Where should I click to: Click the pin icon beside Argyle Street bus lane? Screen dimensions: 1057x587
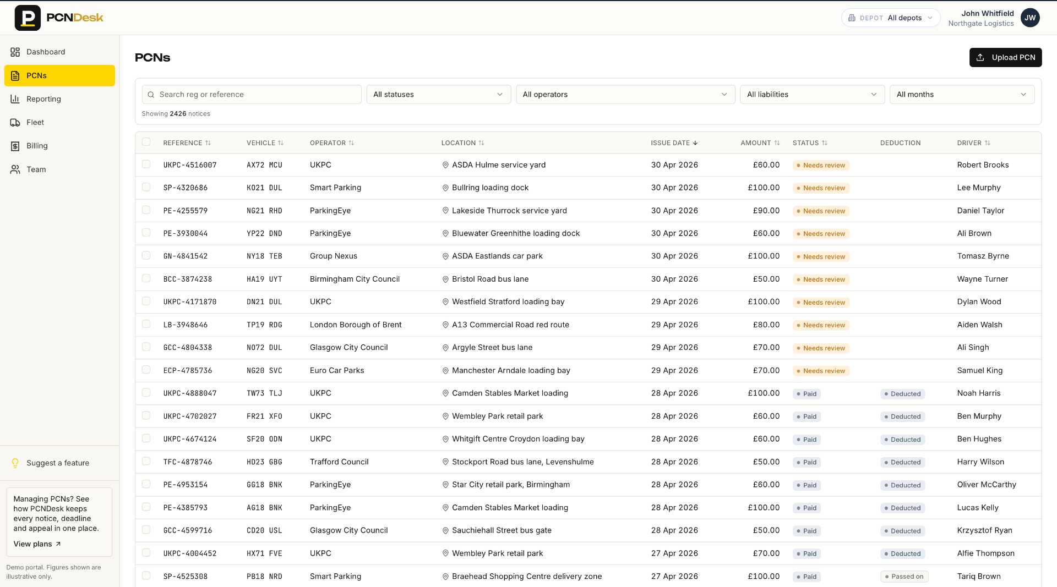point(445,348)
